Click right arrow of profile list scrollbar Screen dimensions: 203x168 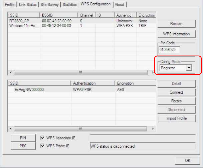[x=153, y=129]
